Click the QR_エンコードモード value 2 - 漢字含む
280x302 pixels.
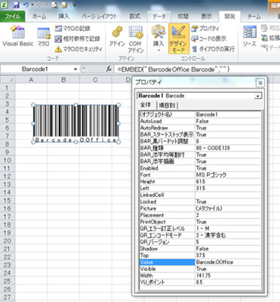pos(228,236)
